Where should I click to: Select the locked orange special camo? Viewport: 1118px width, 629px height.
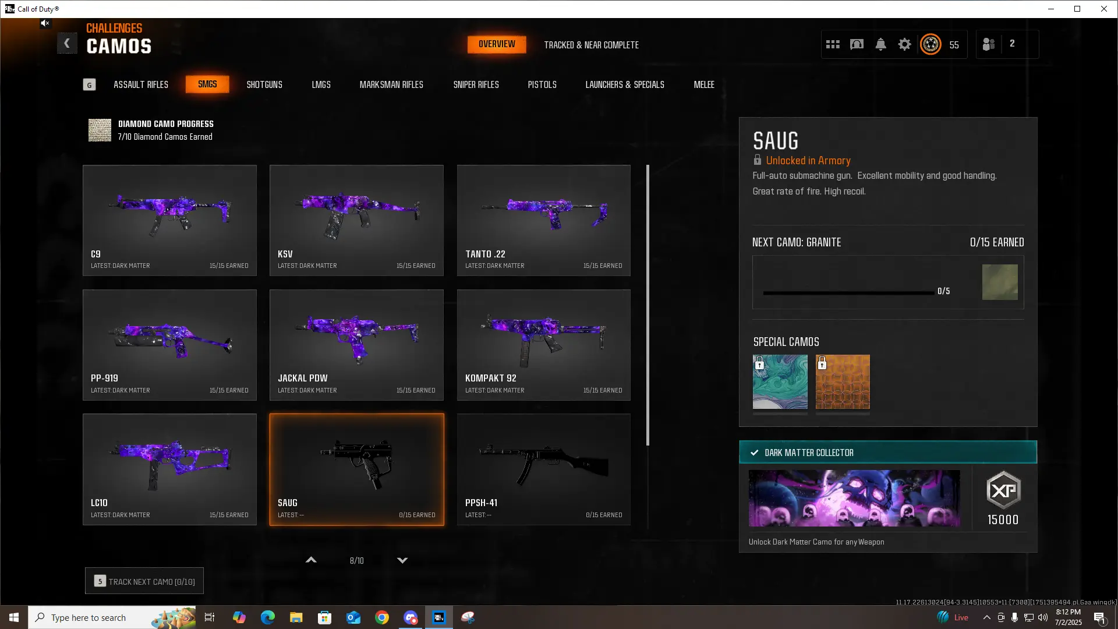(x=843, y=381)
